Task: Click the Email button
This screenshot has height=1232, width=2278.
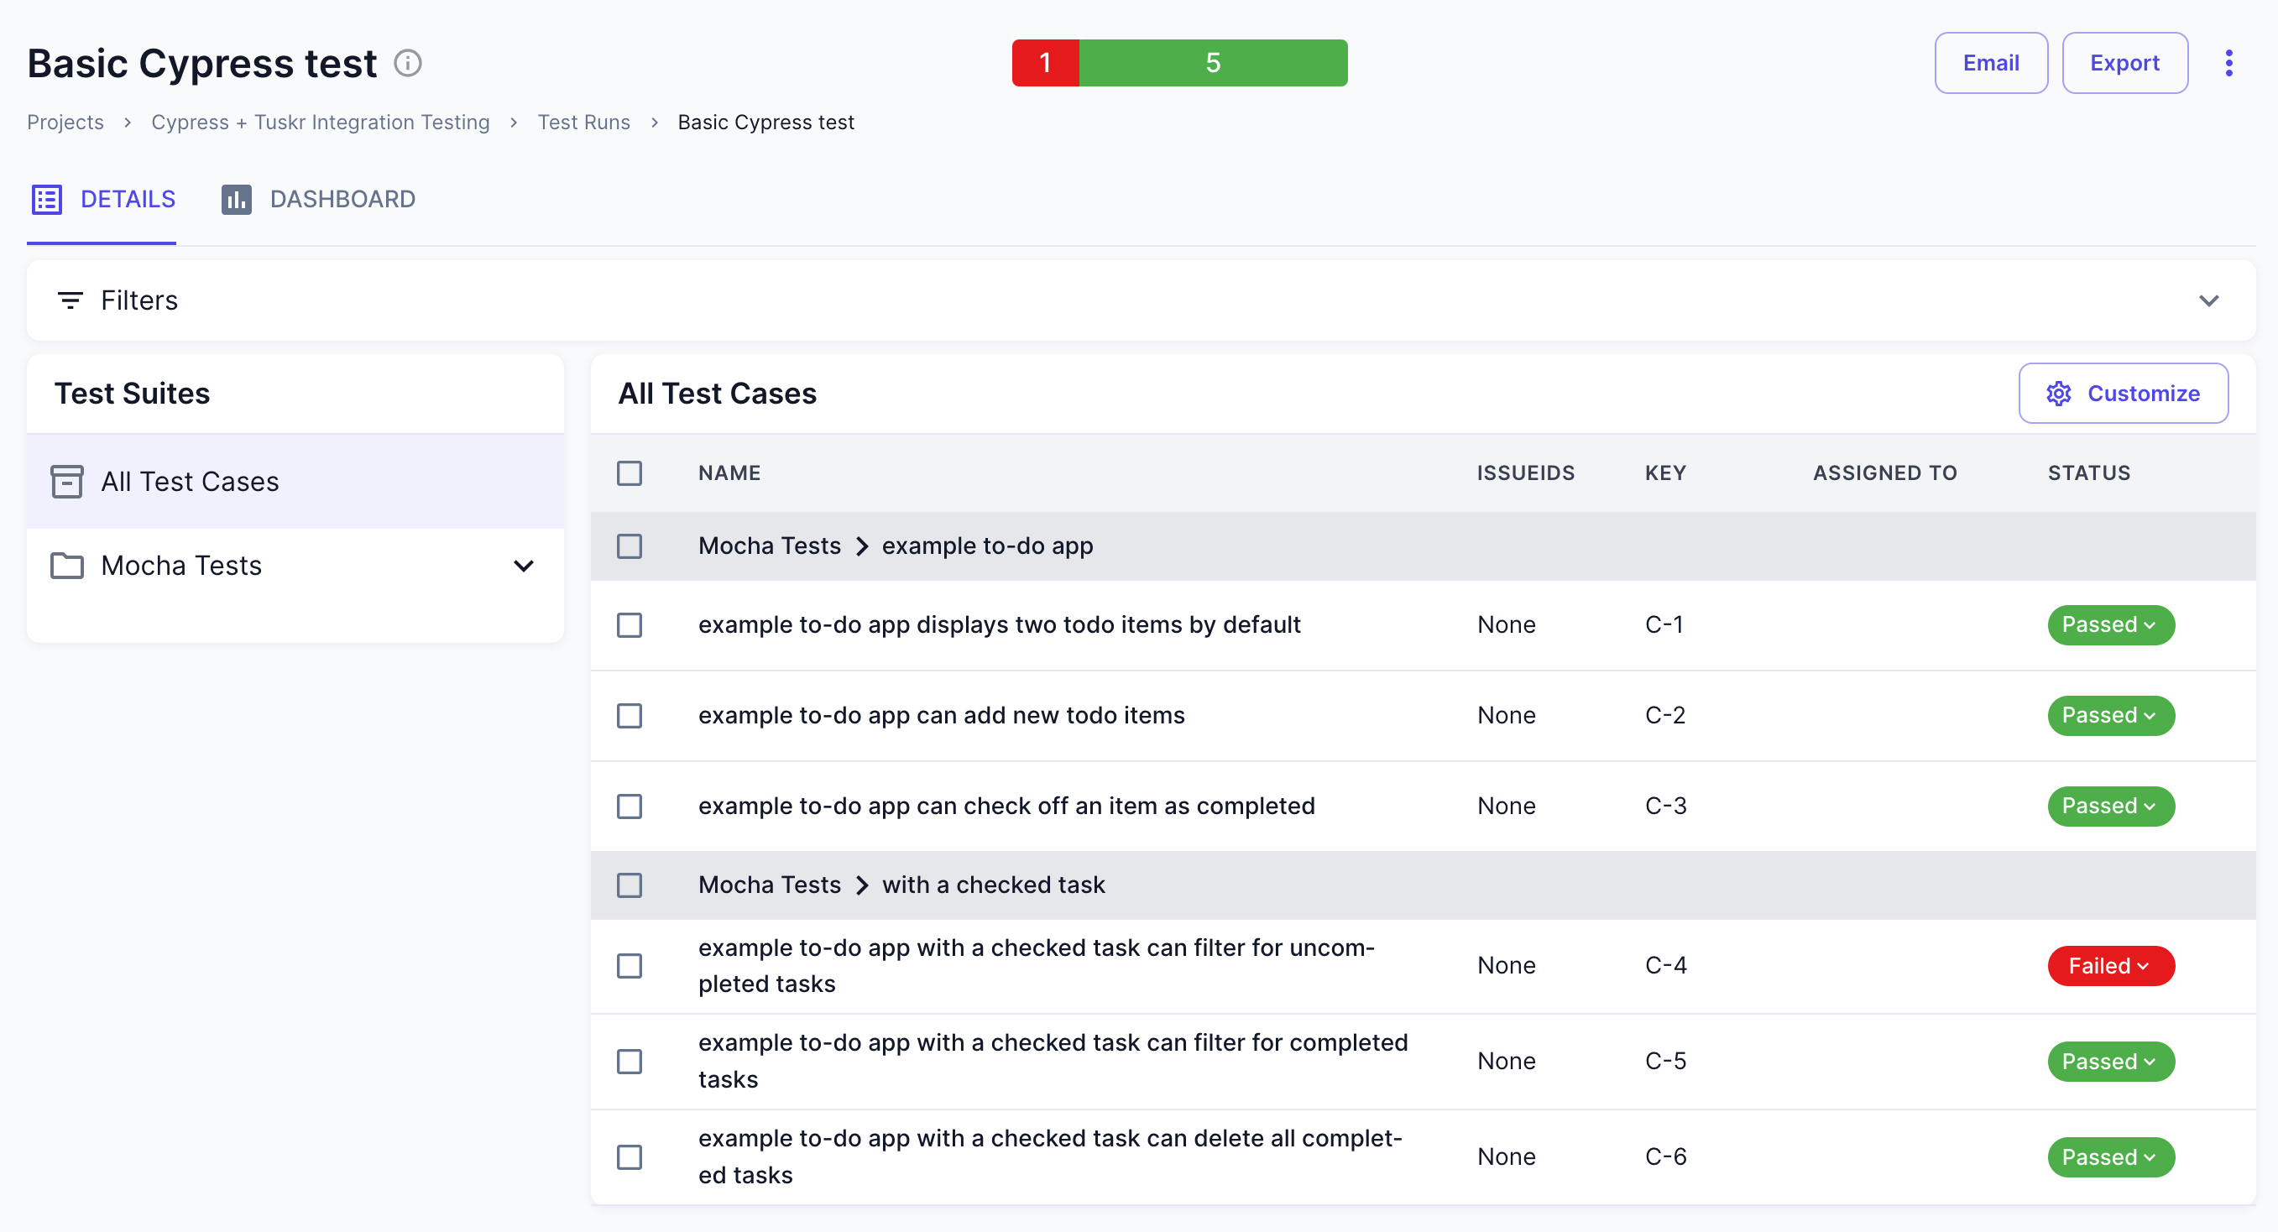Action: coord(1990,63)
